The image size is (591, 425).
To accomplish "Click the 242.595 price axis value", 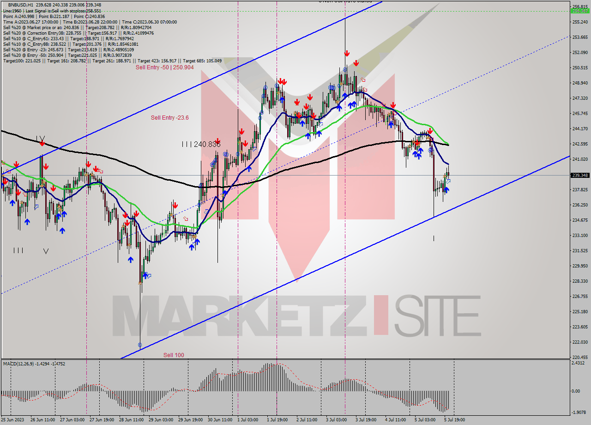I will tap(580, 144).
